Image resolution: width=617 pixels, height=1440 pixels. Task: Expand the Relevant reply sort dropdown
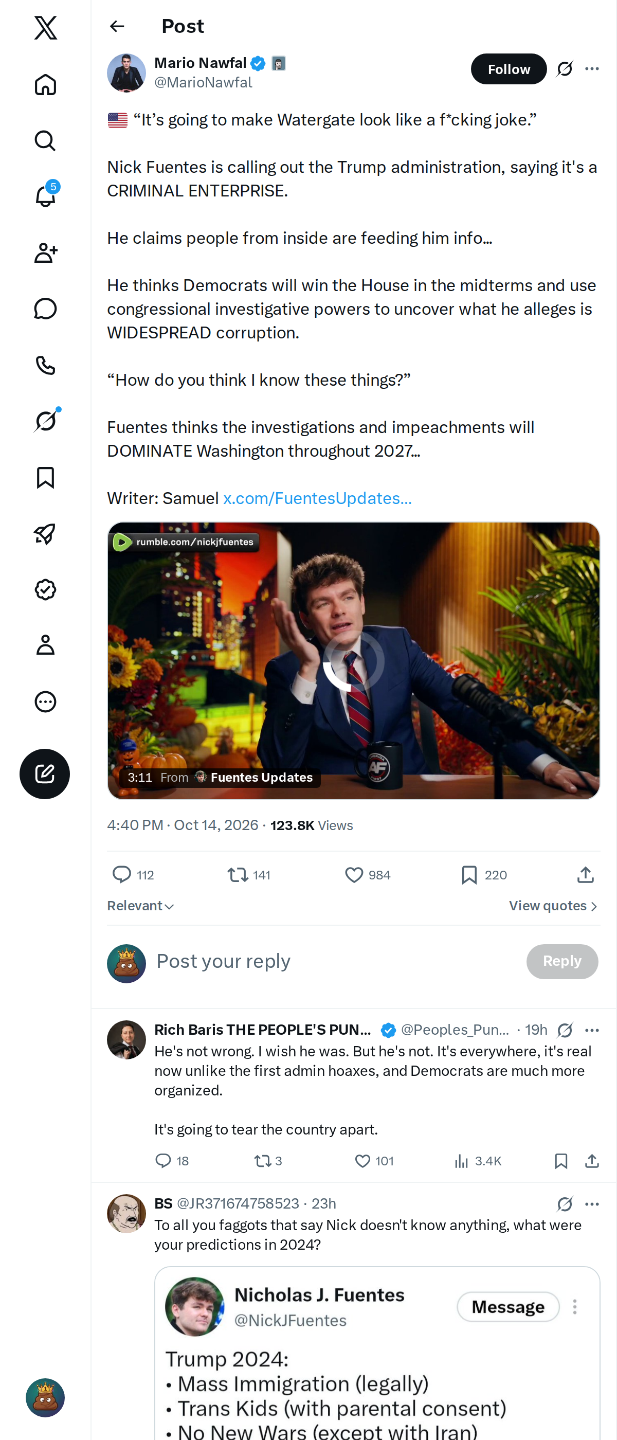click(x=140, y=905)
